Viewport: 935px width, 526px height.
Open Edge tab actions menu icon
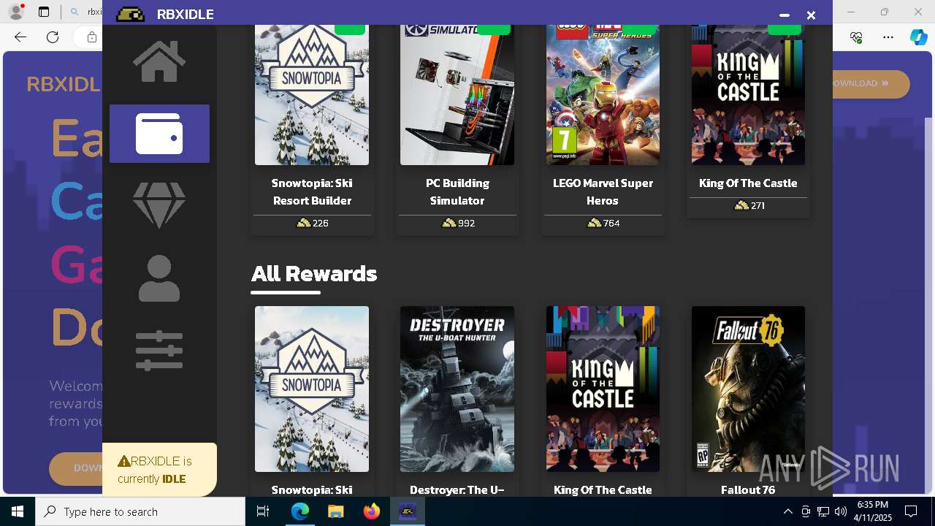coord(44,12)
